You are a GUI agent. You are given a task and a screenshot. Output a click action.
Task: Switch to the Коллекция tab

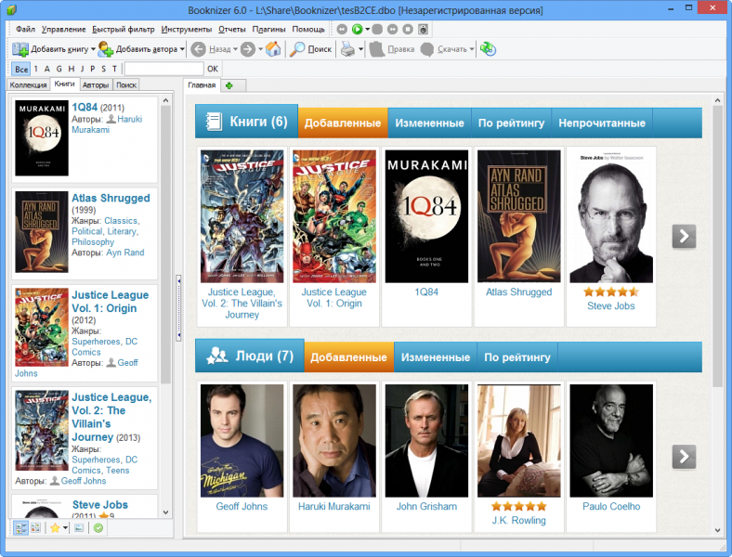click(x=28, y=84)
